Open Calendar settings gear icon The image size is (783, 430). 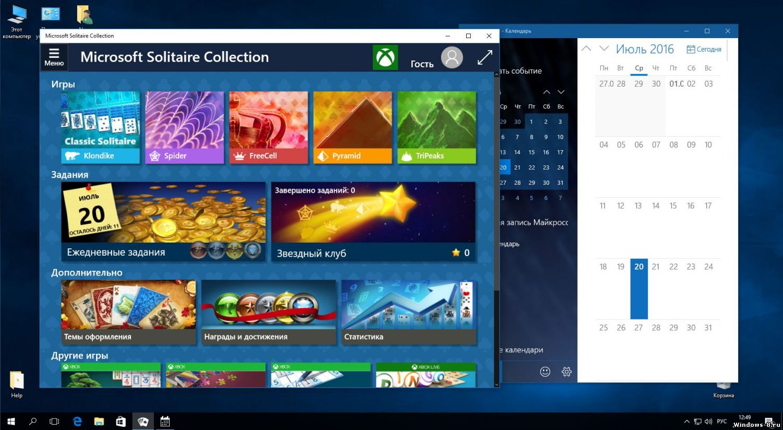pos(566,372)
